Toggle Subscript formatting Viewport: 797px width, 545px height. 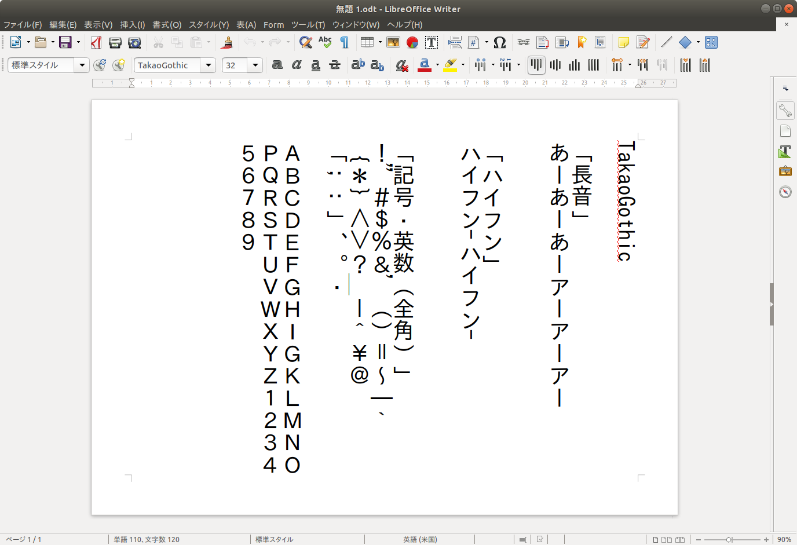pyautogui.click(x=378, y=65)
